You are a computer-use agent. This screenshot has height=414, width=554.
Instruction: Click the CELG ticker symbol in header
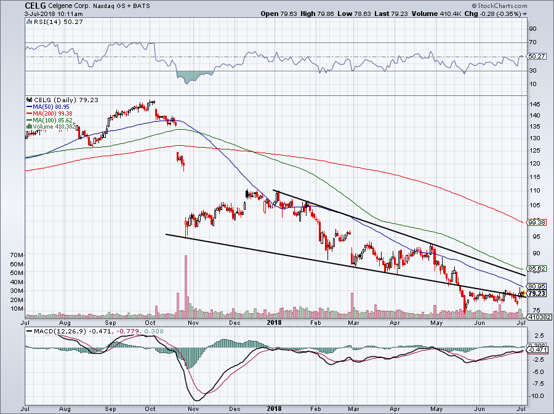35,6
